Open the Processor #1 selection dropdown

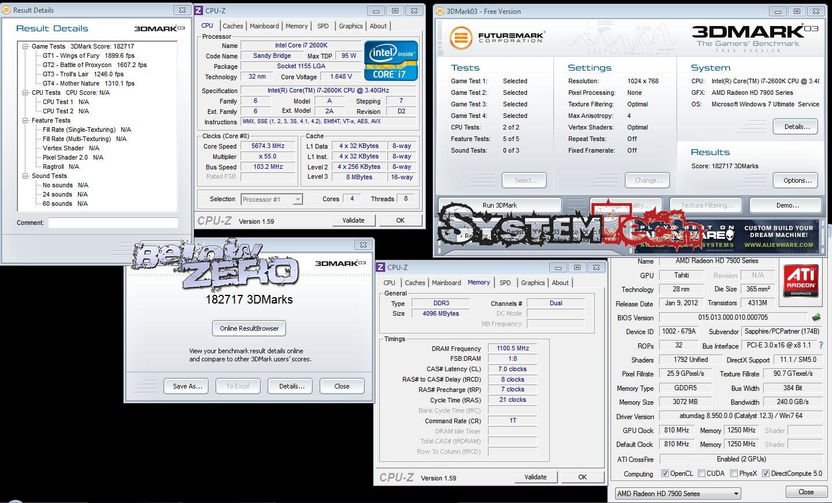tap(298, 199)
